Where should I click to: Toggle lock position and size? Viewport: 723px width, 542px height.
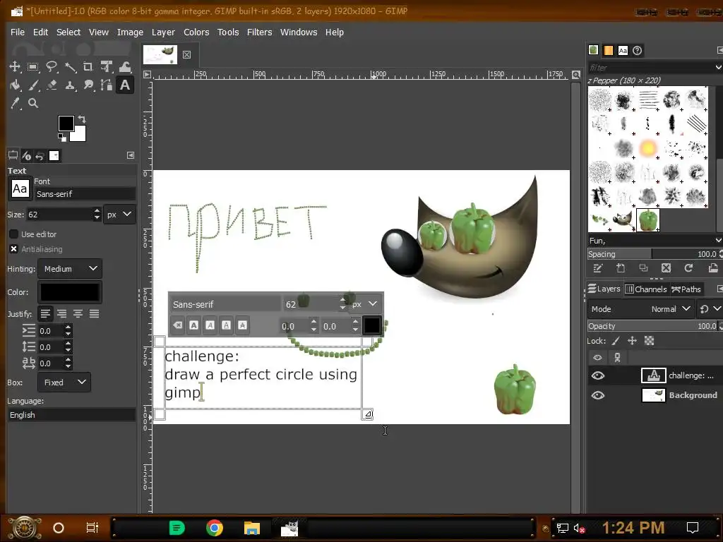point(632,341)
